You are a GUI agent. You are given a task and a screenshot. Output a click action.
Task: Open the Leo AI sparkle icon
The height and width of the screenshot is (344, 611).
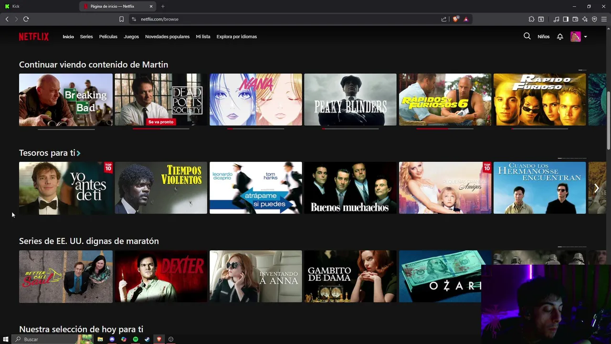coord(585,19)
